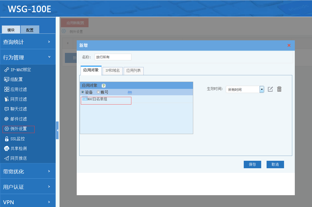Viewport: 312px width, 207px height.
Task: Collapse the 行为管理 menu section
Action: pos(28,57)
